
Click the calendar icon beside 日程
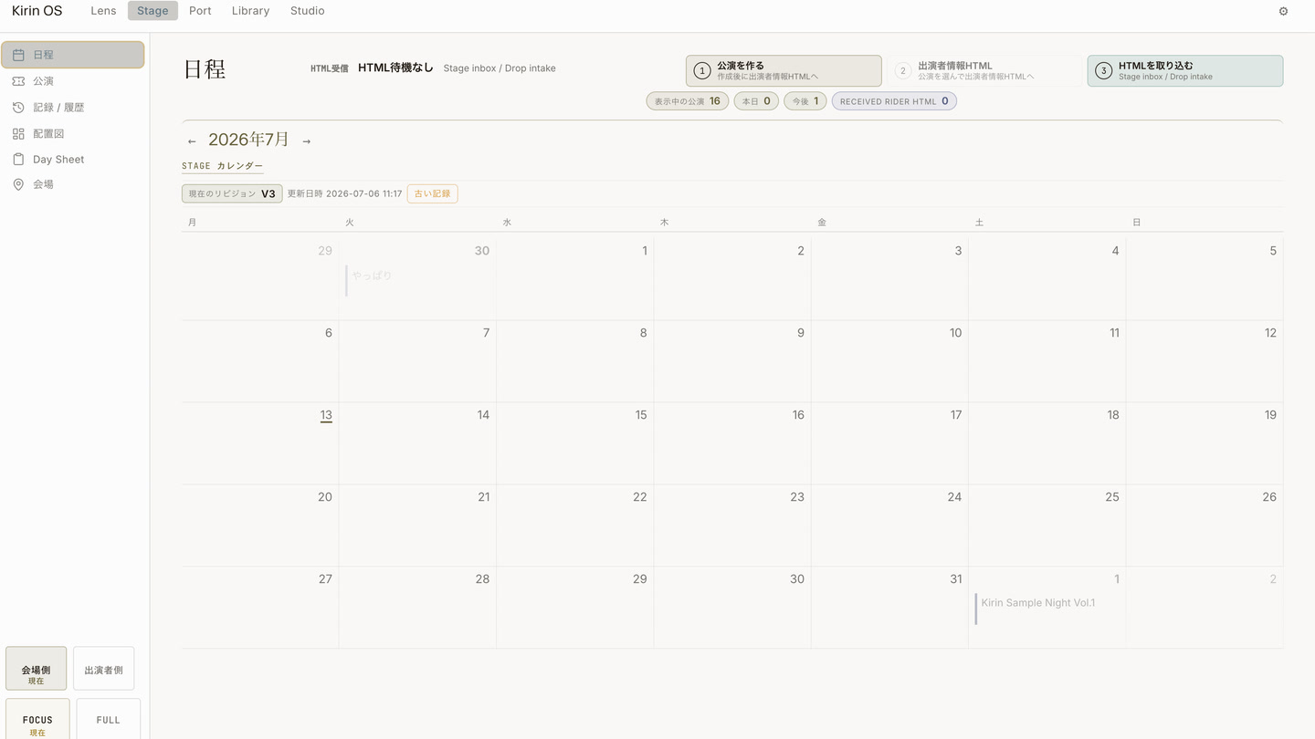click(18, 55)
